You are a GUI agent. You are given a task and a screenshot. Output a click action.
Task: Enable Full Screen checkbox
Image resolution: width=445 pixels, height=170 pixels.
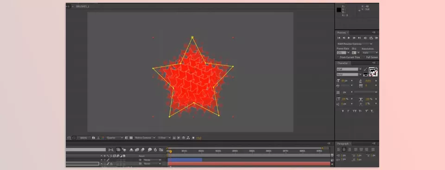(364, 57)
